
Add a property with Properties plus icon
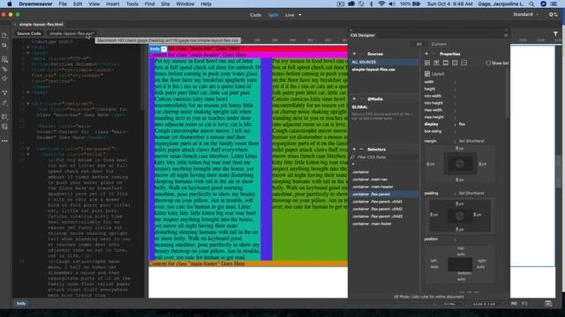[x=426, y=54]
